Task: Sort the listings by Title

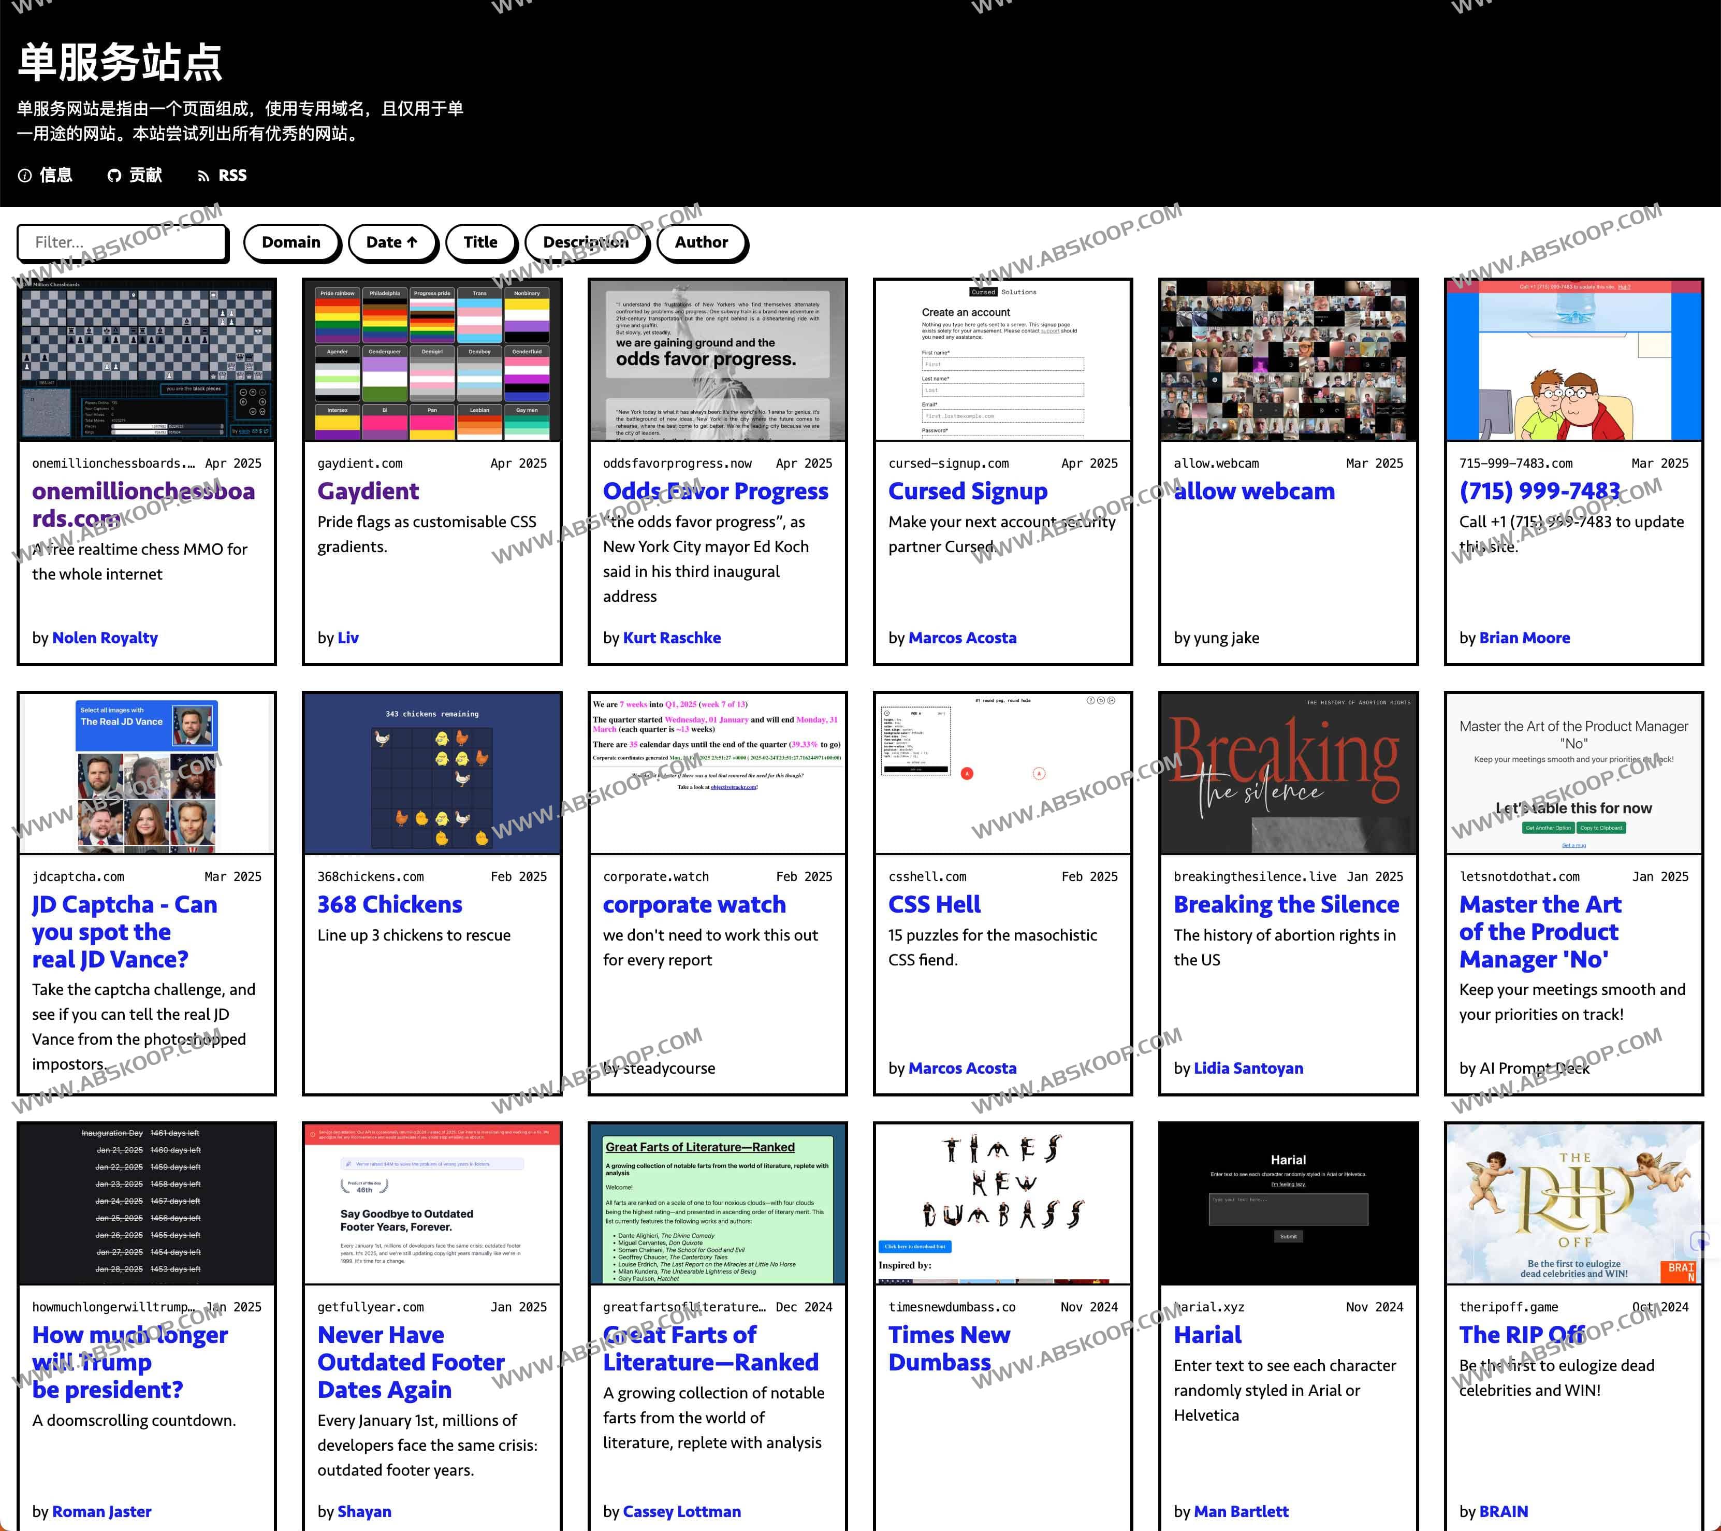Action: tap(481, 242)
